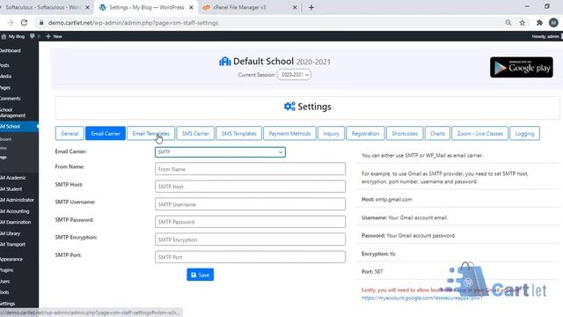
Task: Click New in the WordPress admin bar
Action: pos(54,36)
